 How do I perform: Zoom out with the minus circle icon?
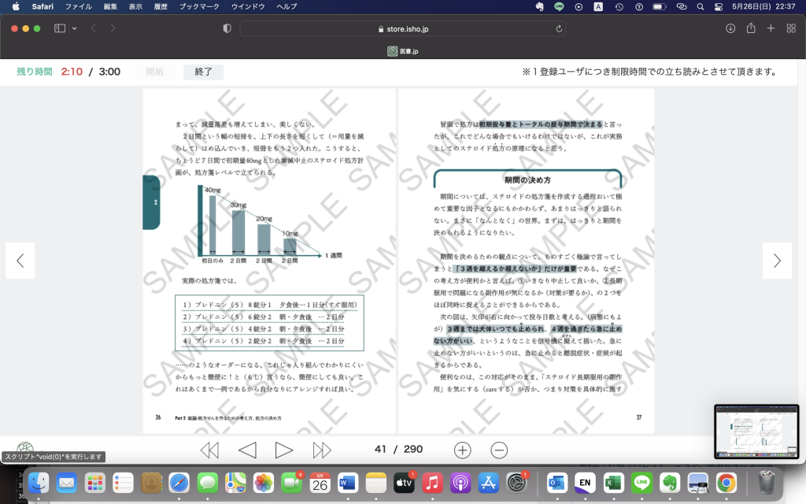click(x=499, y=450)
